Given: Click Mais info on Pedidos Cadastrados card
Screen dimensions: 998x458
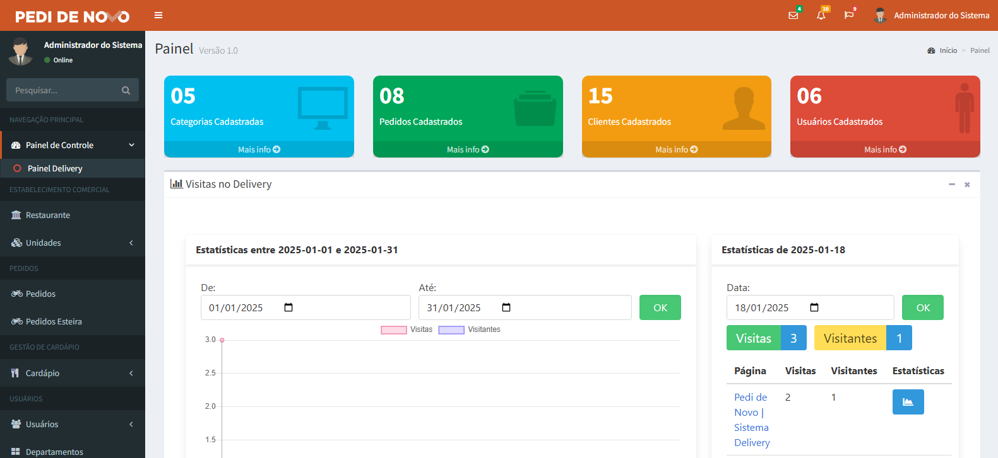Looking at the screenshot, I should tap(468, 149).
